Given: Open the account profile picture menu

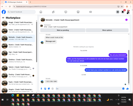Looking at the screenshot, I should [128, 12].
